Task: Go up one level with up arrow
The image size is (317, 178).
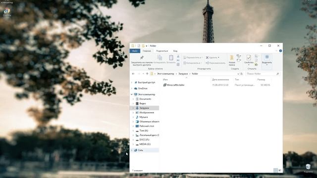Action: pyautogui.click(x=147, y=74)
